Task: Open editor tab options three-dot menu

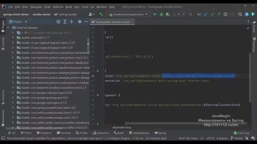Action: pyautogui.click(x=248, y=22)
